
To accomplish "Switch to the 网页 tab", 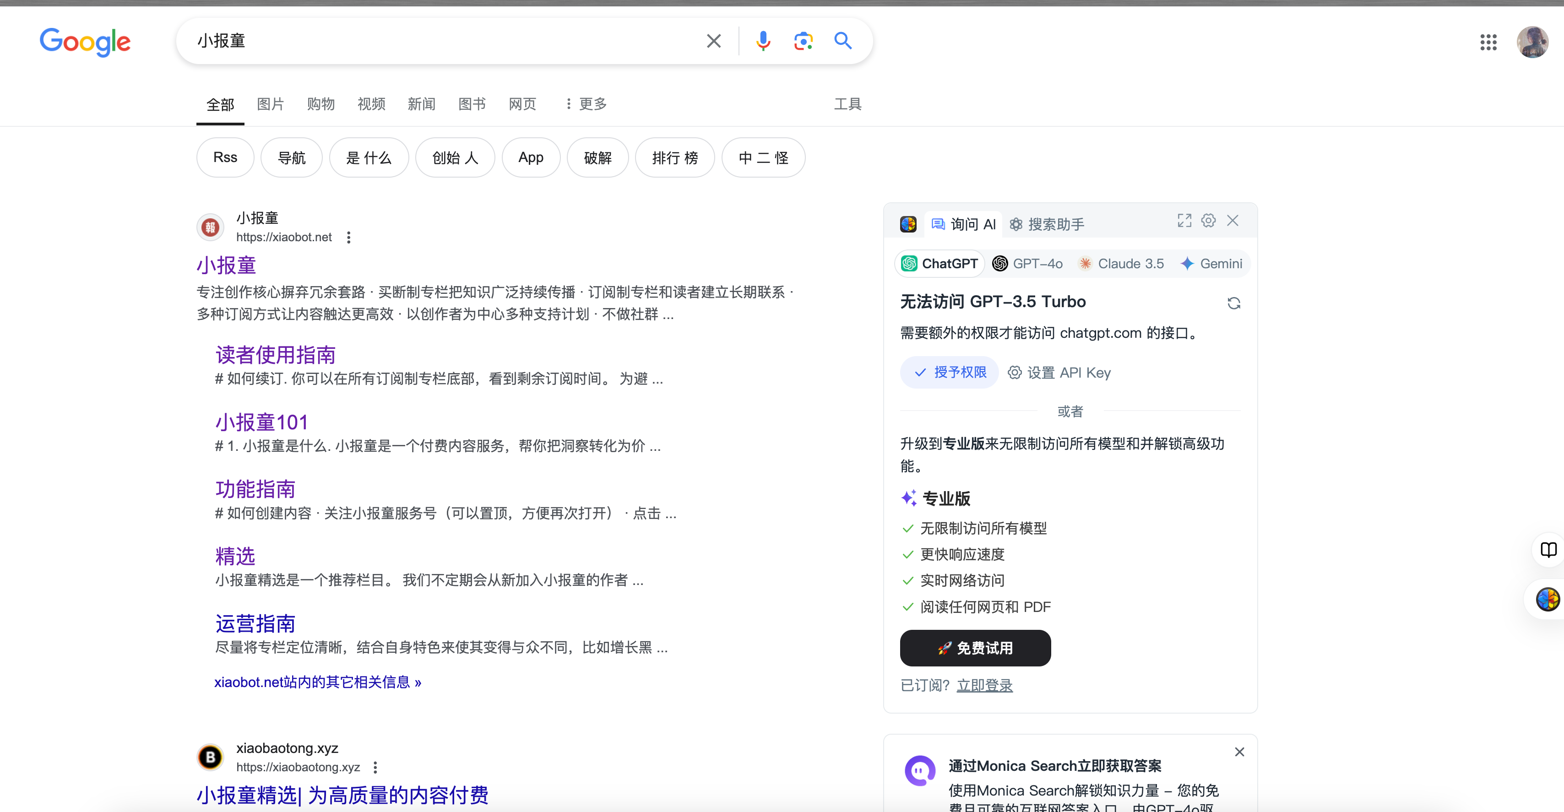I will click(522, 104).
